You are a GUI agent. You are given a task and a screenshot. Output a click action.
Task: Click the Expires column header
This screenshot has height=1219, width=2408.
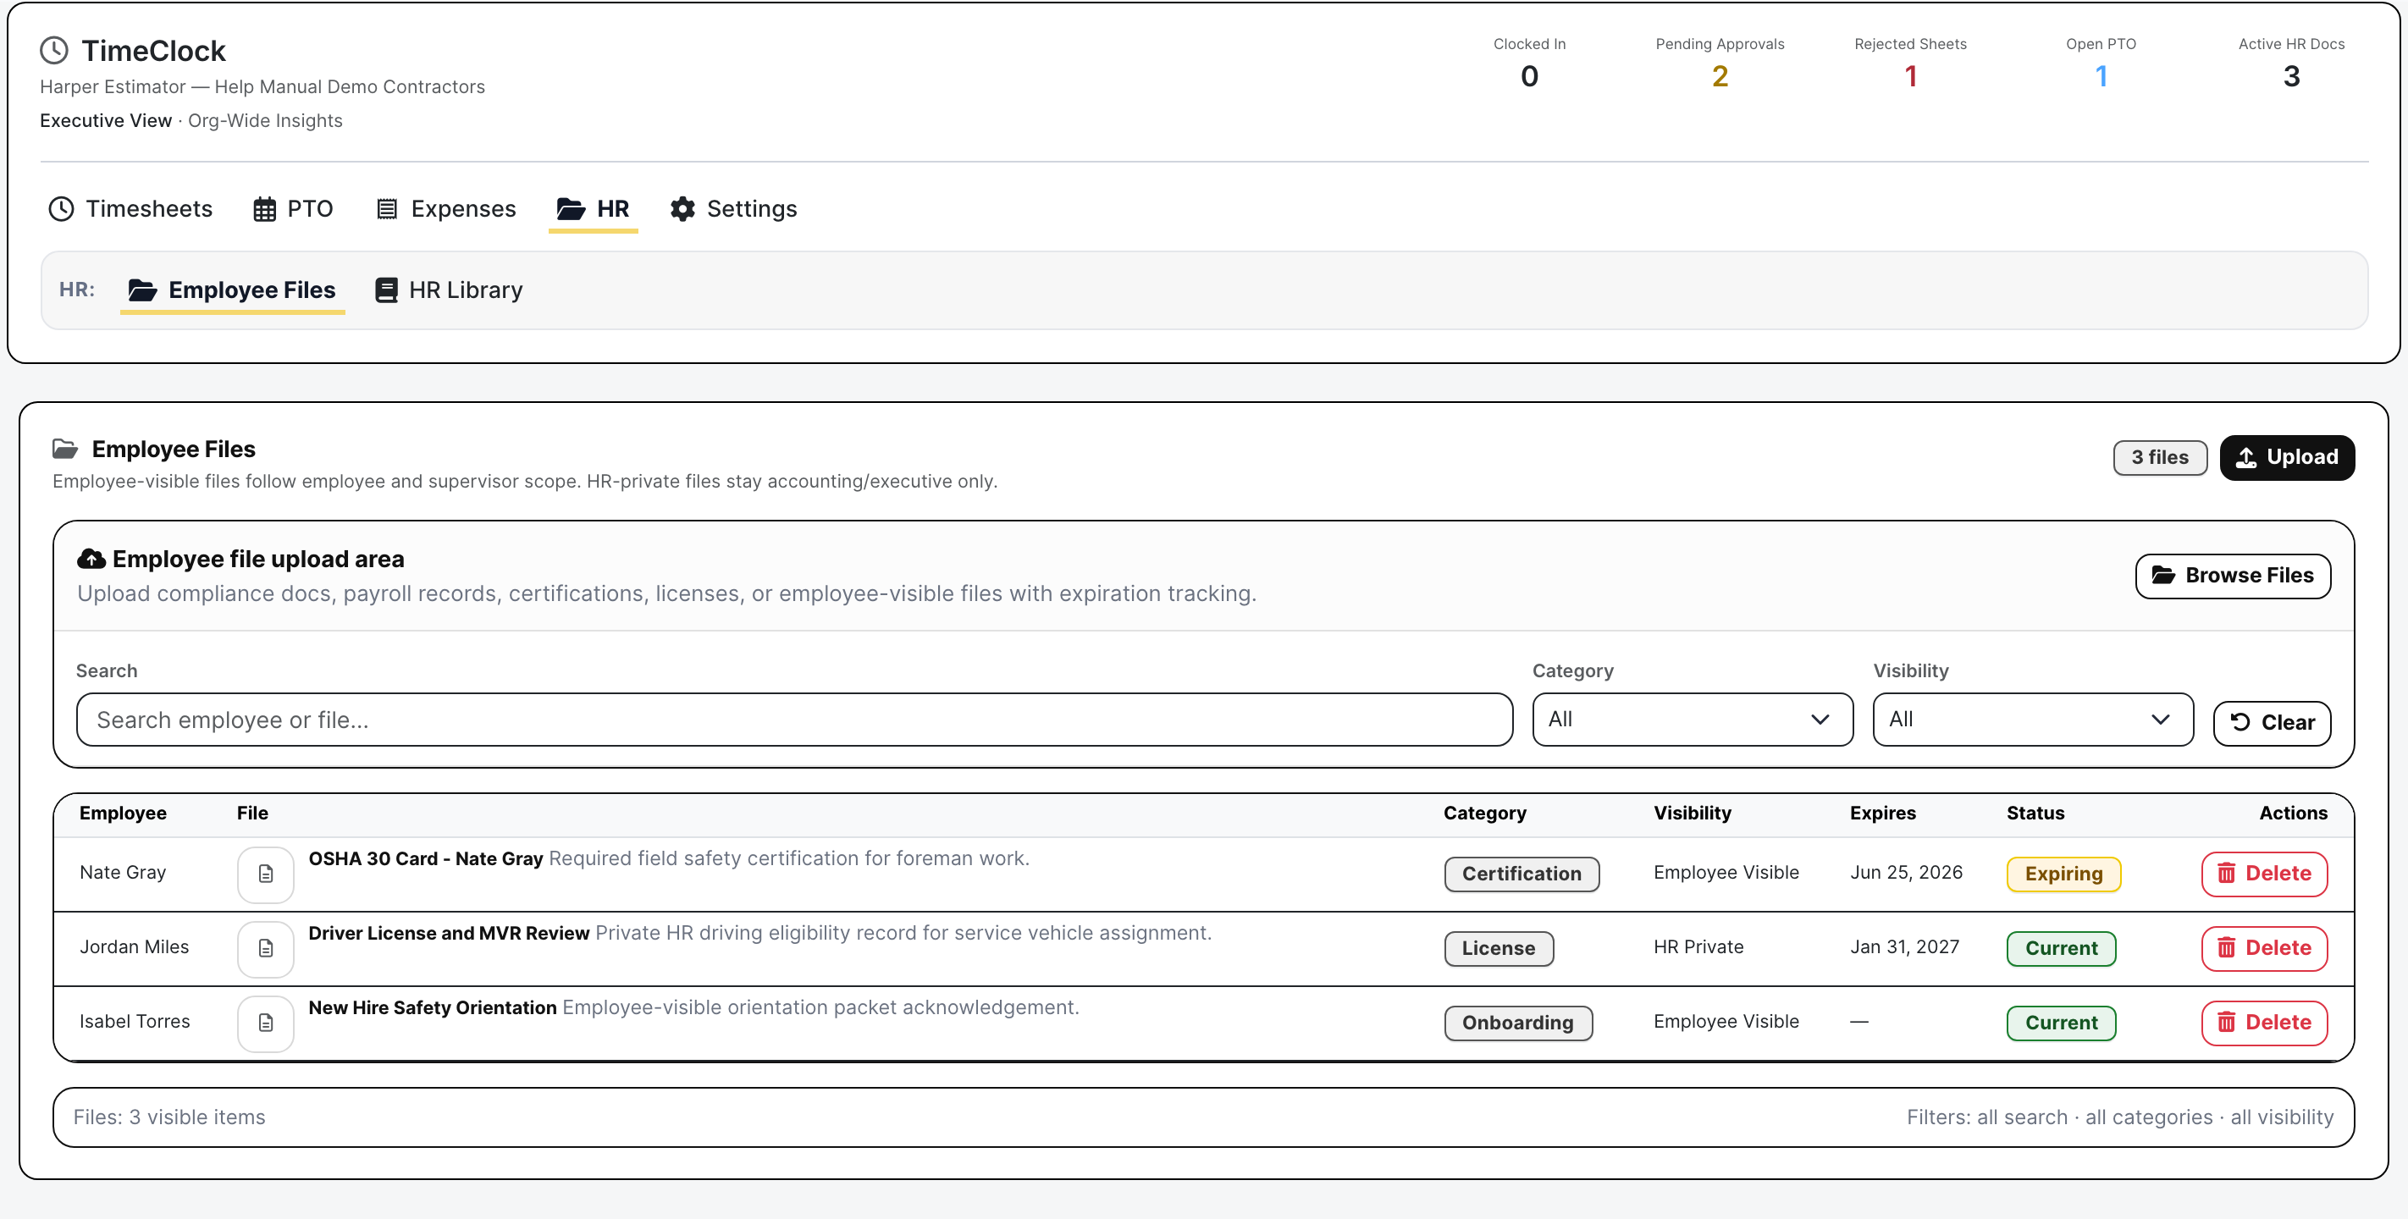point(1883,814)
